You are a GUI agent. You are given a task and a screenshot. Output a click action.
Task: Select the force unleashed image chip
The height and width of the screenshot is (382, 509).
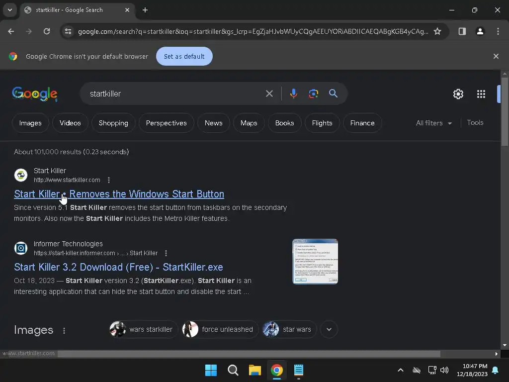(220, 329)
